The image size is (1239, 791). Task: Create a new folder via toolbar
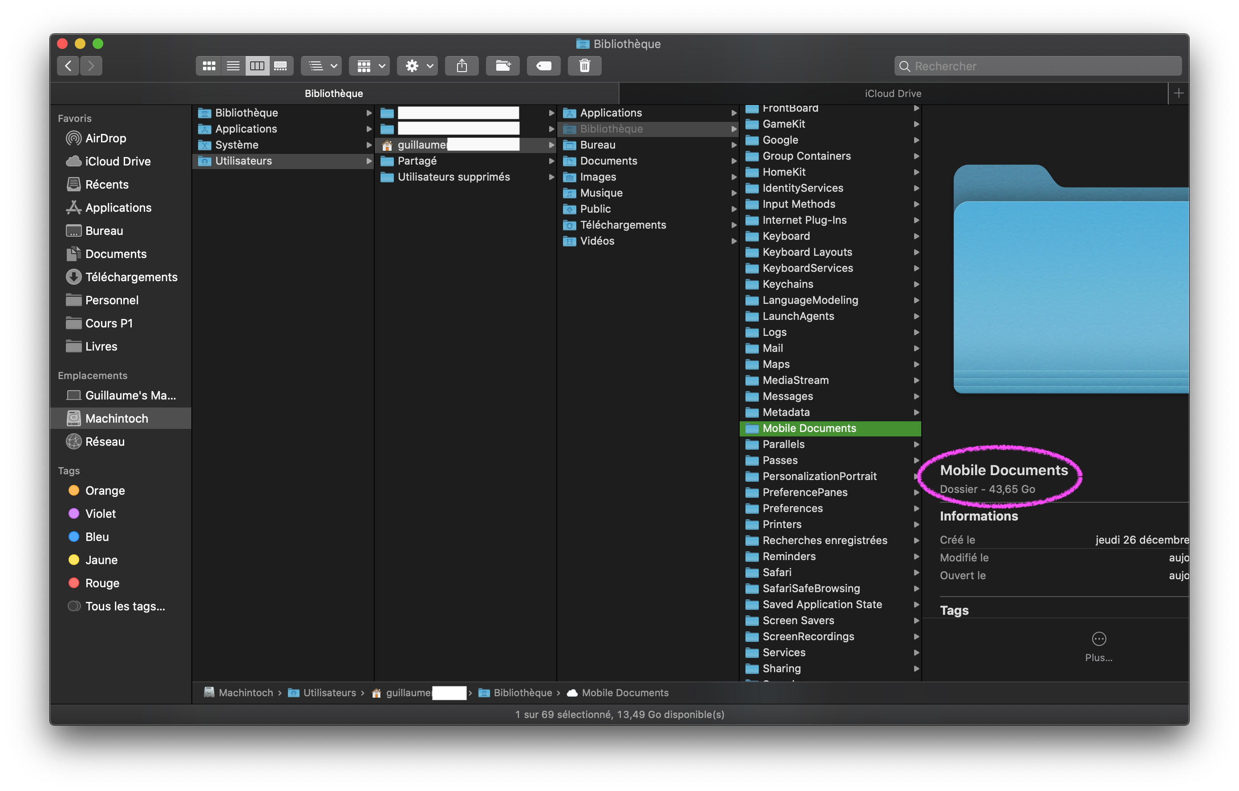503,66
